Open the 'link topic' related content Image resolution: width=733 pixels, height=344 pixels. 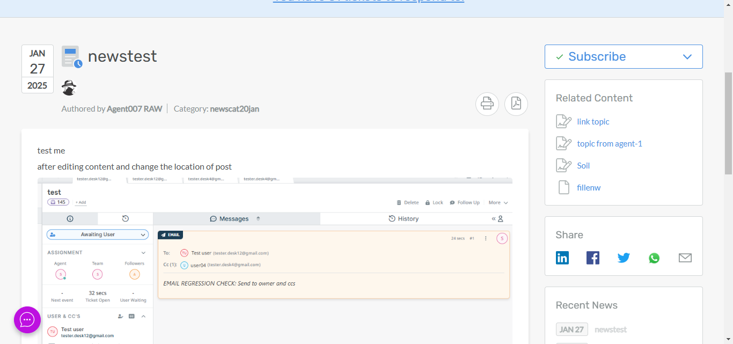pyautogui.click(x=593, y=122)
